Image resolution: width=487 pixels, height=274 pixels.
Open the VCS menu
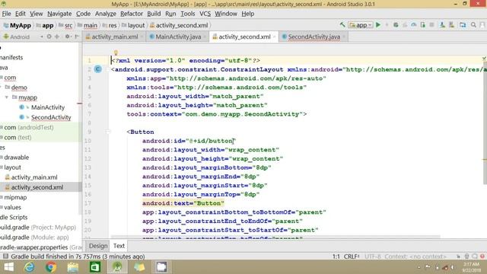(205, 14)
